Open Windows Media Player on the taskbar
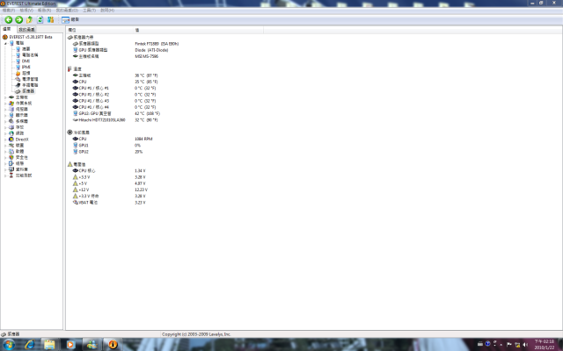 (x=70, y=345)
